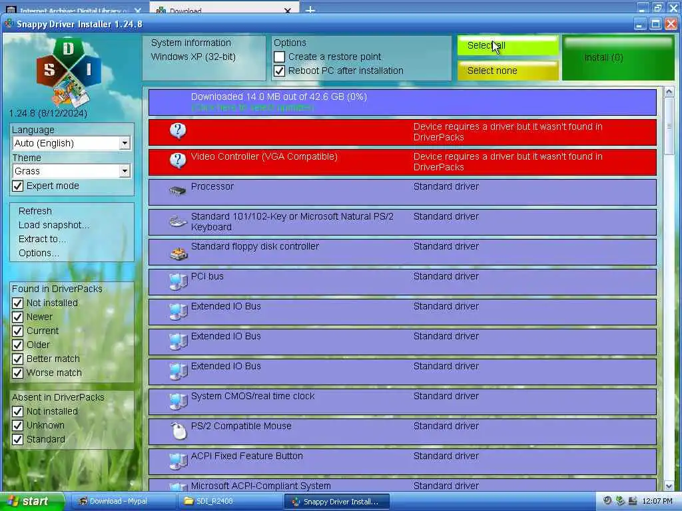Select PS/2 Compatible Mouse row
The width and height of the screenshot is (682, 511).
coord(402,432)
